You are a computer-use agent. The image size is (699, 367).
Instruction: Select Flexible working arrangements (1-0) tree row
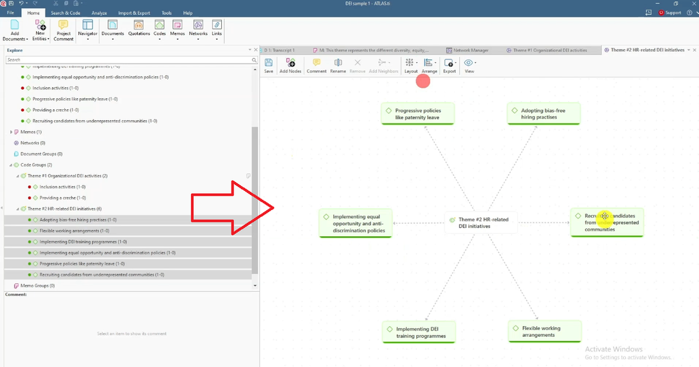coord(128,231)
